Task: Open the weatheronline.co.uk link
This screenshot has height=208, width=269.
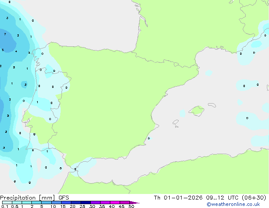Action: pyautogui.click(x=233, y=204)
